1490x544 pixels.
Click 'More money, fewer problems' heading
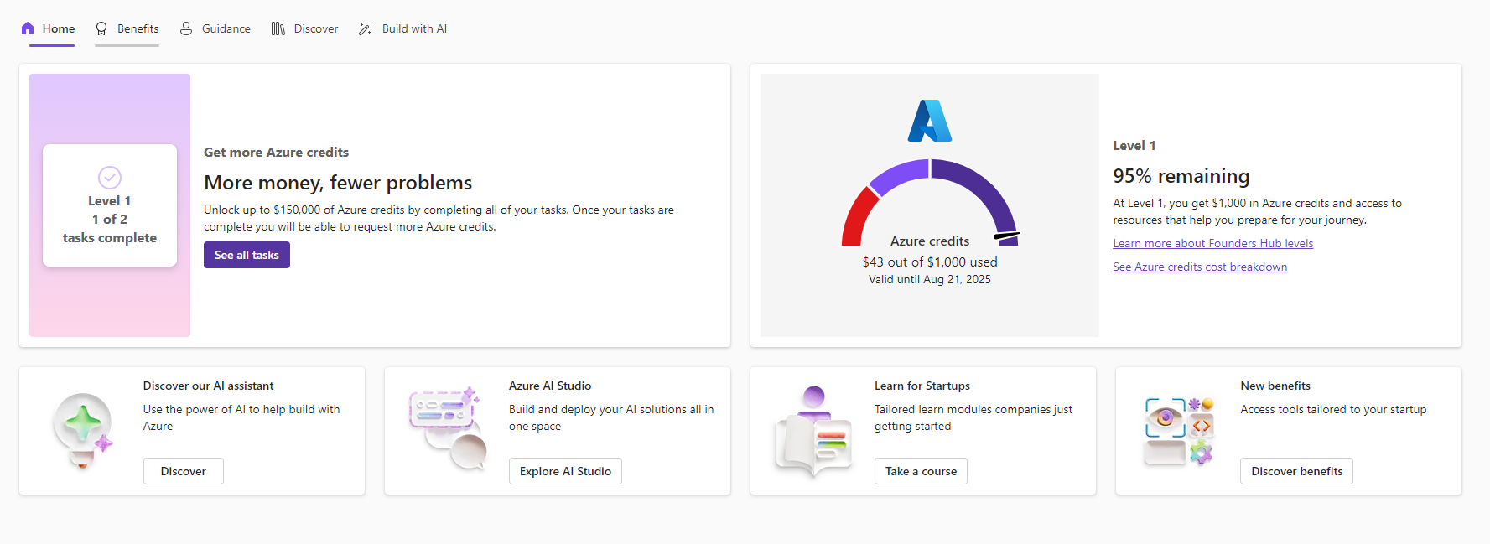point(338,183)
